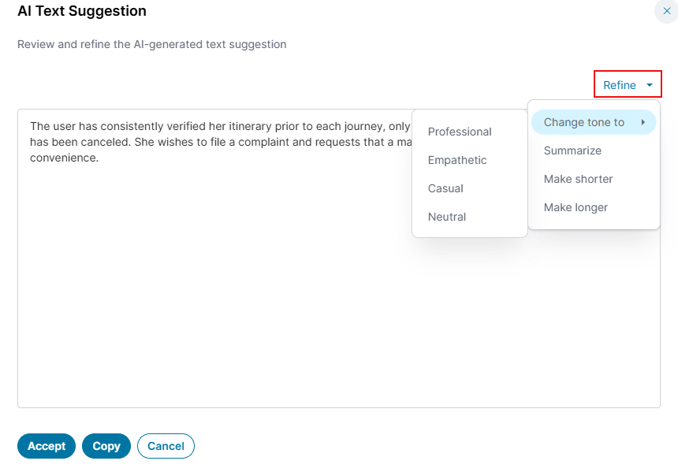This screenshot has width=678, height=472.
Task: Copy the suggested text with Copy button
Action: [106, 446]
